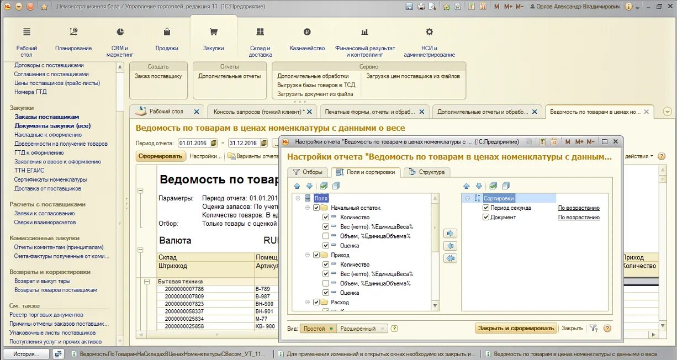The width and height of the screenshot is (677, 360).
Task: Select the Поля и сортировки tab
Action: (366, 172)
